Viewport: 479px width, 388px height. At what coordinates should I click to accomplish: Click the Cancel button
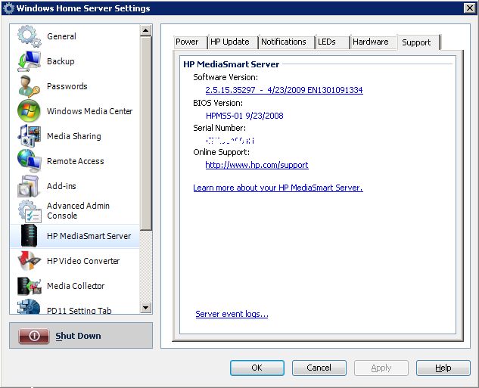pyautogui.click(x=319, y=368)
